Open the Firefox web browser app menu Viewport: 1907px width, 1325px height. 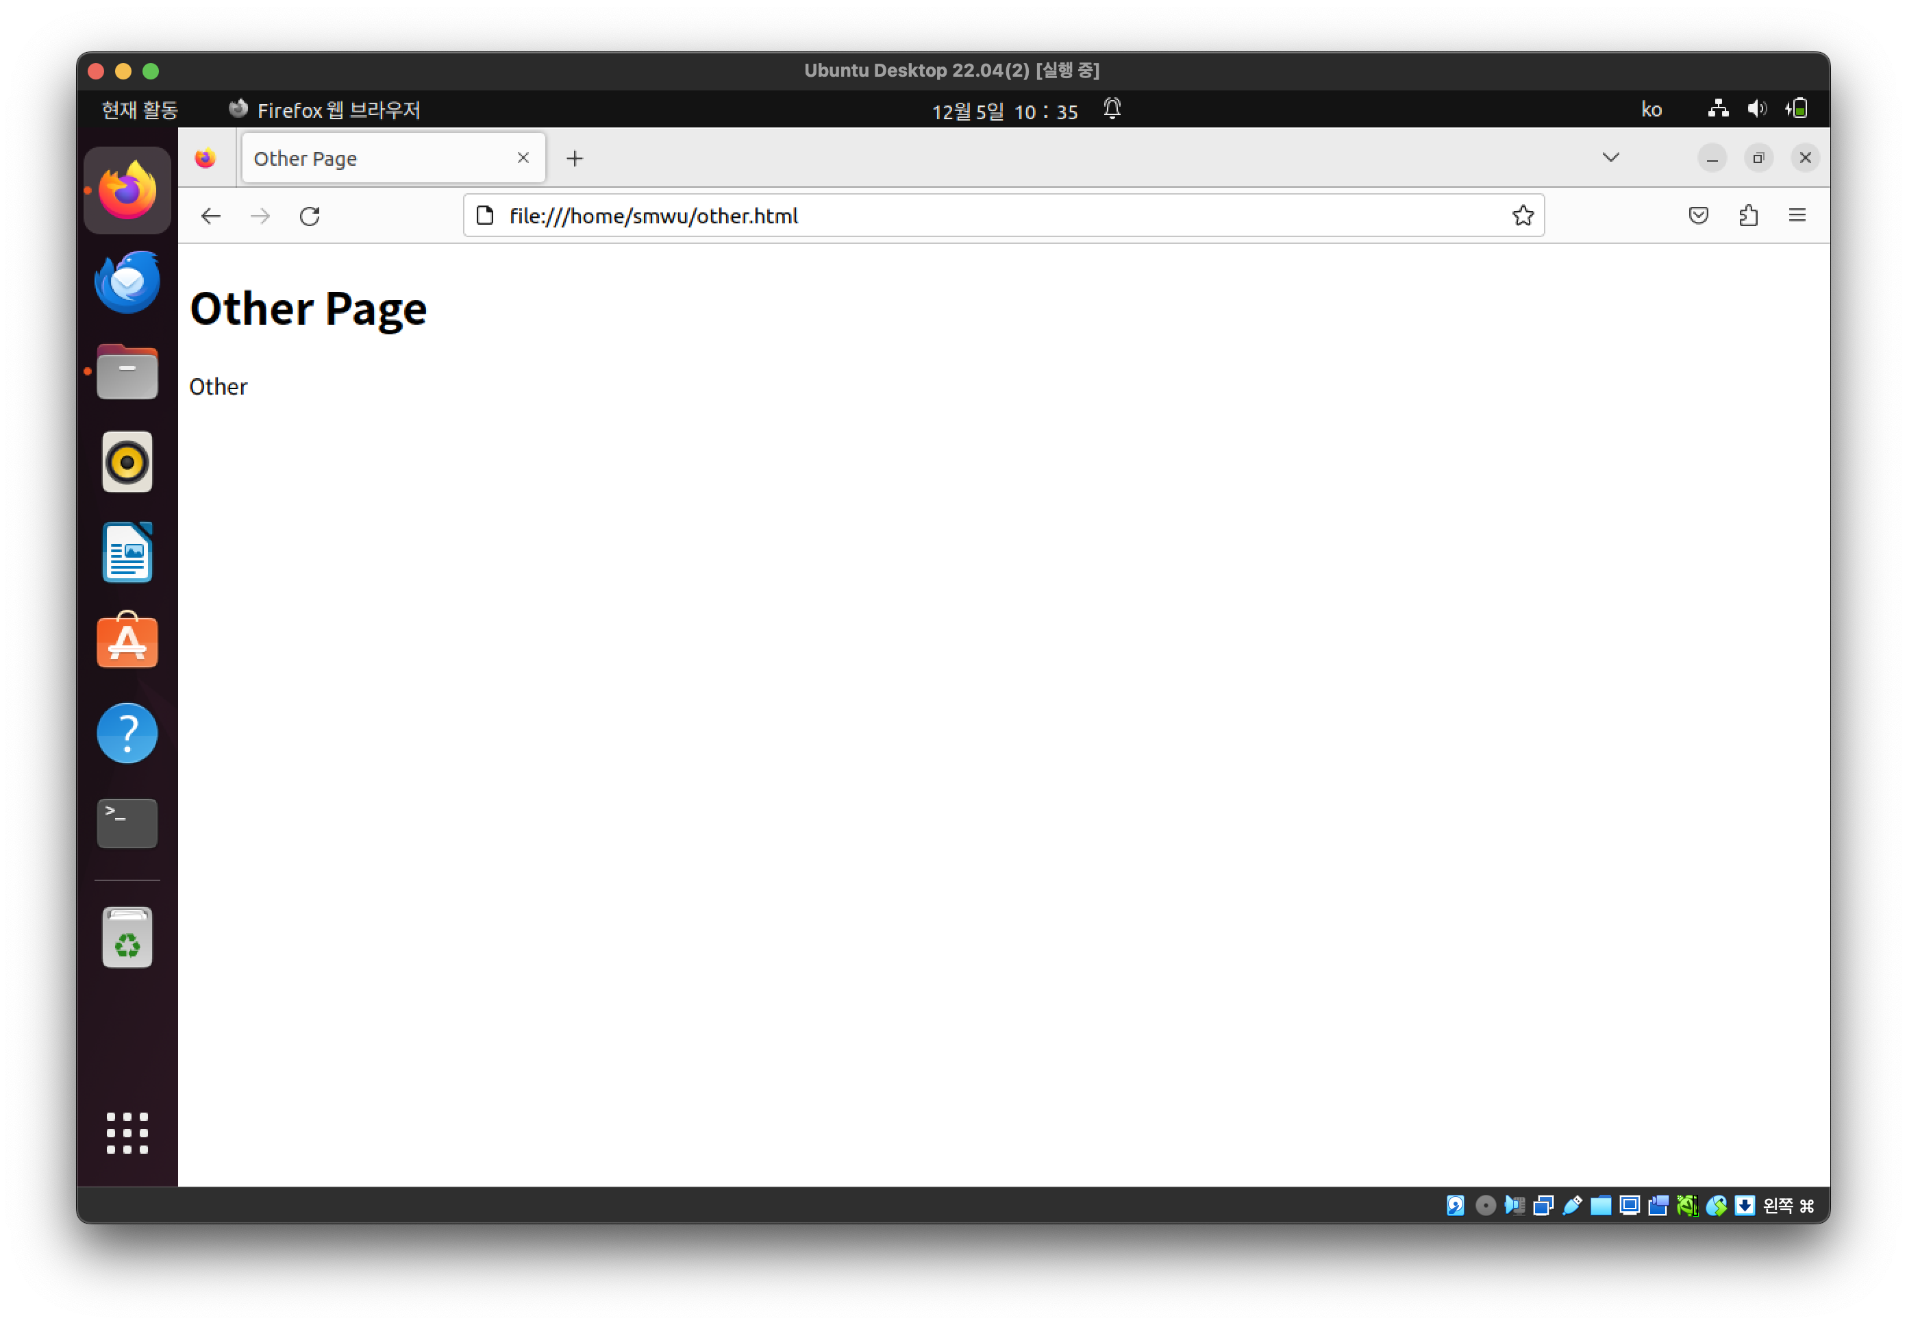click(x=325, y=110)
